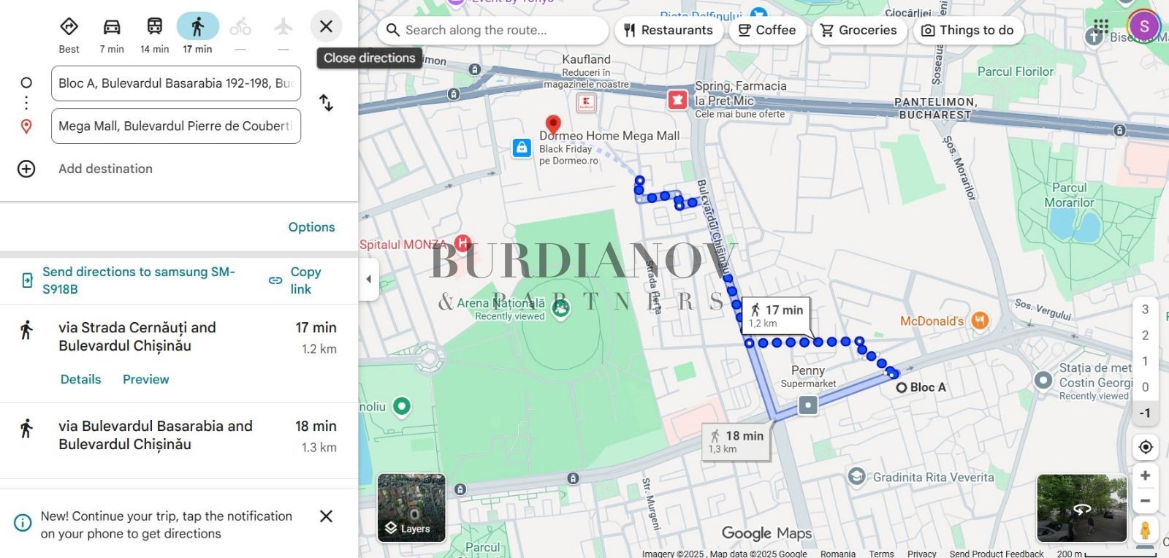Dismiss the Continue your trip notification
This screenshot has height=558, width=1169.
pyautogui.click(x=326, y=516)
